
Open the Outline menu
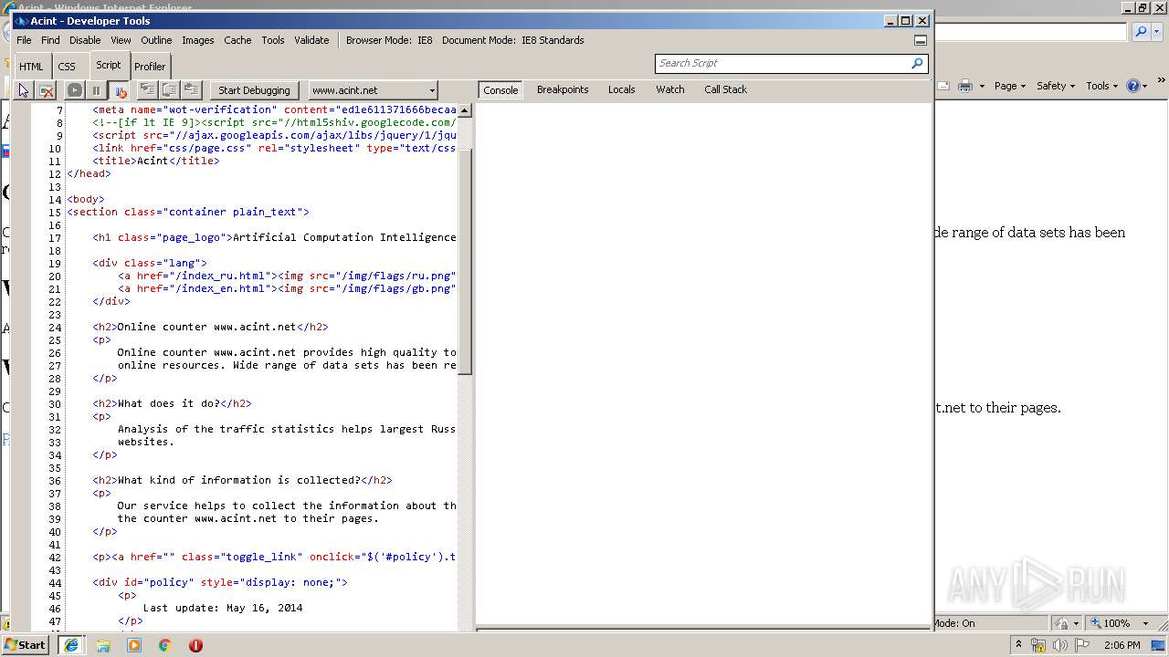coord(156,40)
